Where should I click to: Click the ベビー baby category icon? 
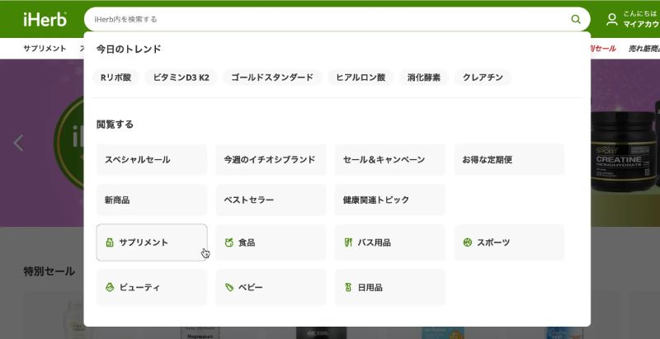[229, 287]
